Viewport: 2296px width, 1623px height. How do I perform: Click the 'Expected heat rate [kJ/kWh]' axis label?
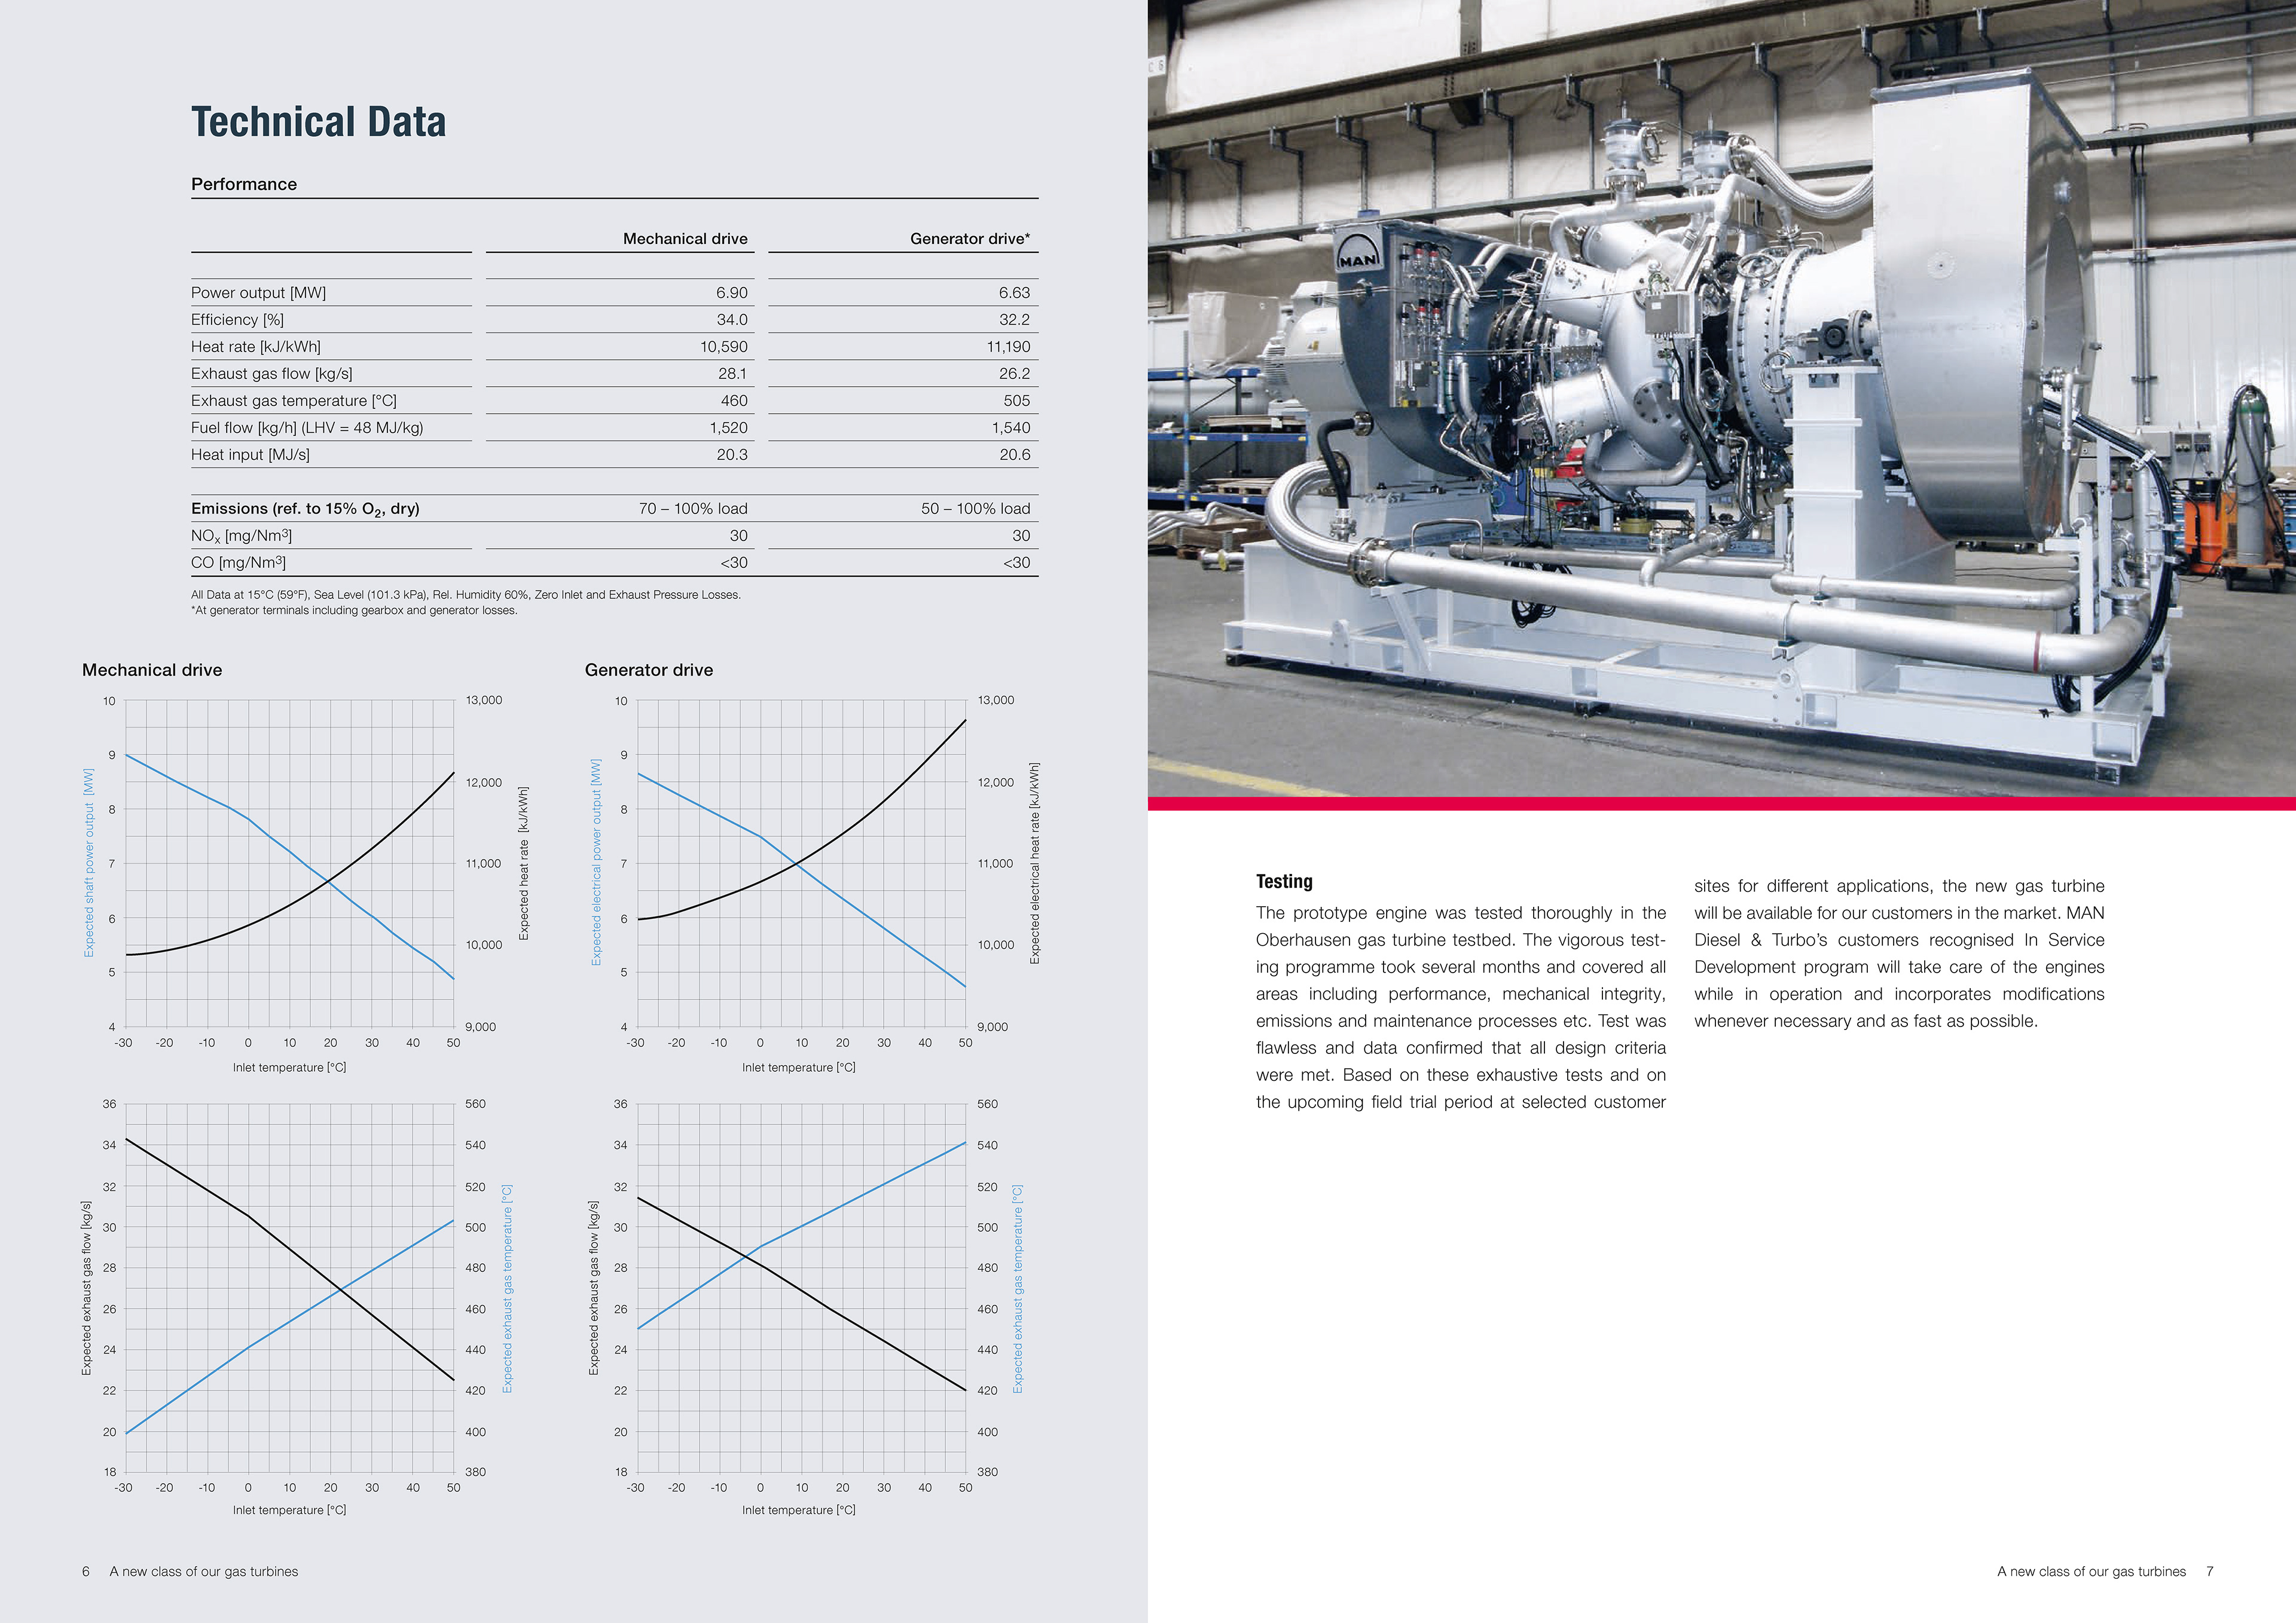coord(523,863)
